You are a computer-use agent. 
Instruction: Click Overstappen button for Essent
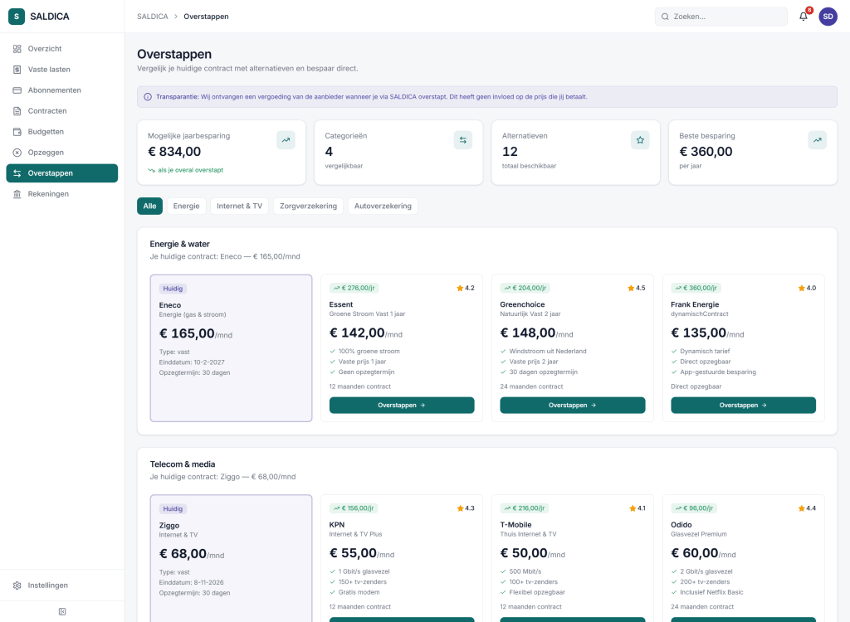tap(402, 406)
